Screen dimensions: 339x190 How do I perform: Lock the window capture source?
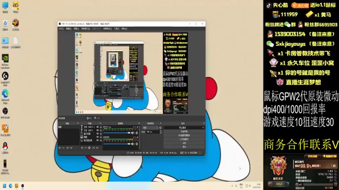click(100, 133)
